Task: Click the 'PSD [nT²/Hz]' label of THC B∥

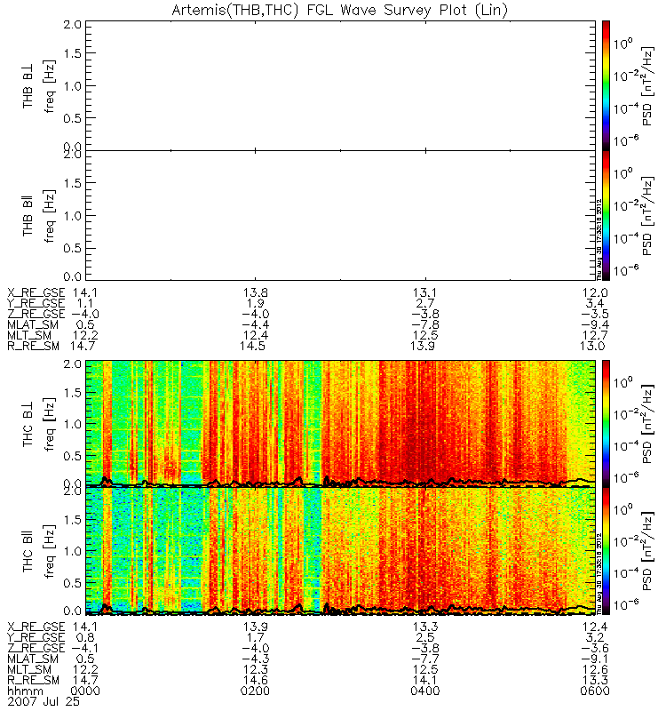Action: pos(648,551)
